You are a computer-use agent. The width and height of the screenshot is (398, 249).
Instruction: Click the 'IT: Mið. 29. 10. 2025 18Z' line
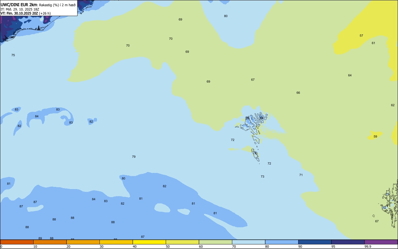(20, 9)
